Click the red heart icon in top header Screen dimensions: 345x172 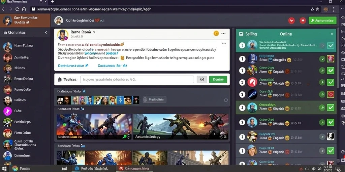(291, 20)
